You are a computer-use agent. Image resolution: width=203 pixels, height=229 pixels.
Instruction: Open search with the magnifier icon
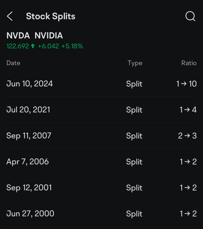tap(190, 16)
